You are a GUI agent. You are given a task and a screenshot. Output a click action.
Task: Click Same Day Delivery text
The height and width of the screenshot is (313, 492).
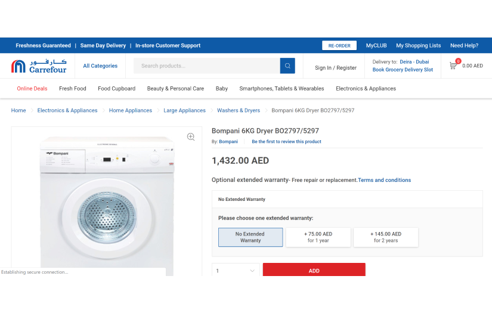[103, 45]
